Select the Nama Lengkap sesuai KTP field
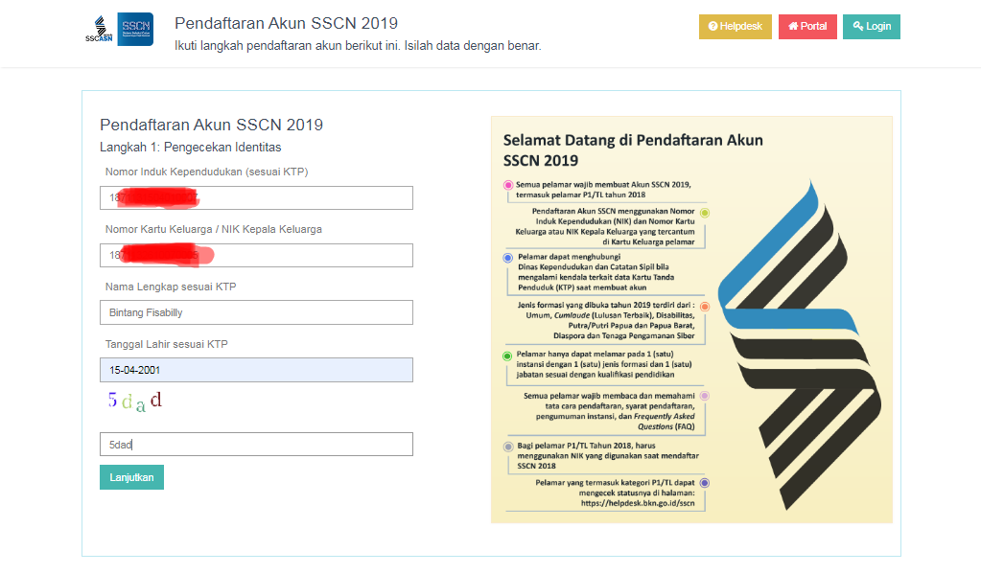 (256, 312)
